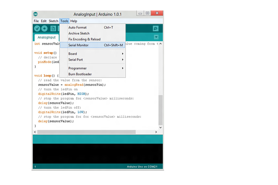278x185 pixels.
Task: Open the tab options dropdown arrow
Action: 156,37
